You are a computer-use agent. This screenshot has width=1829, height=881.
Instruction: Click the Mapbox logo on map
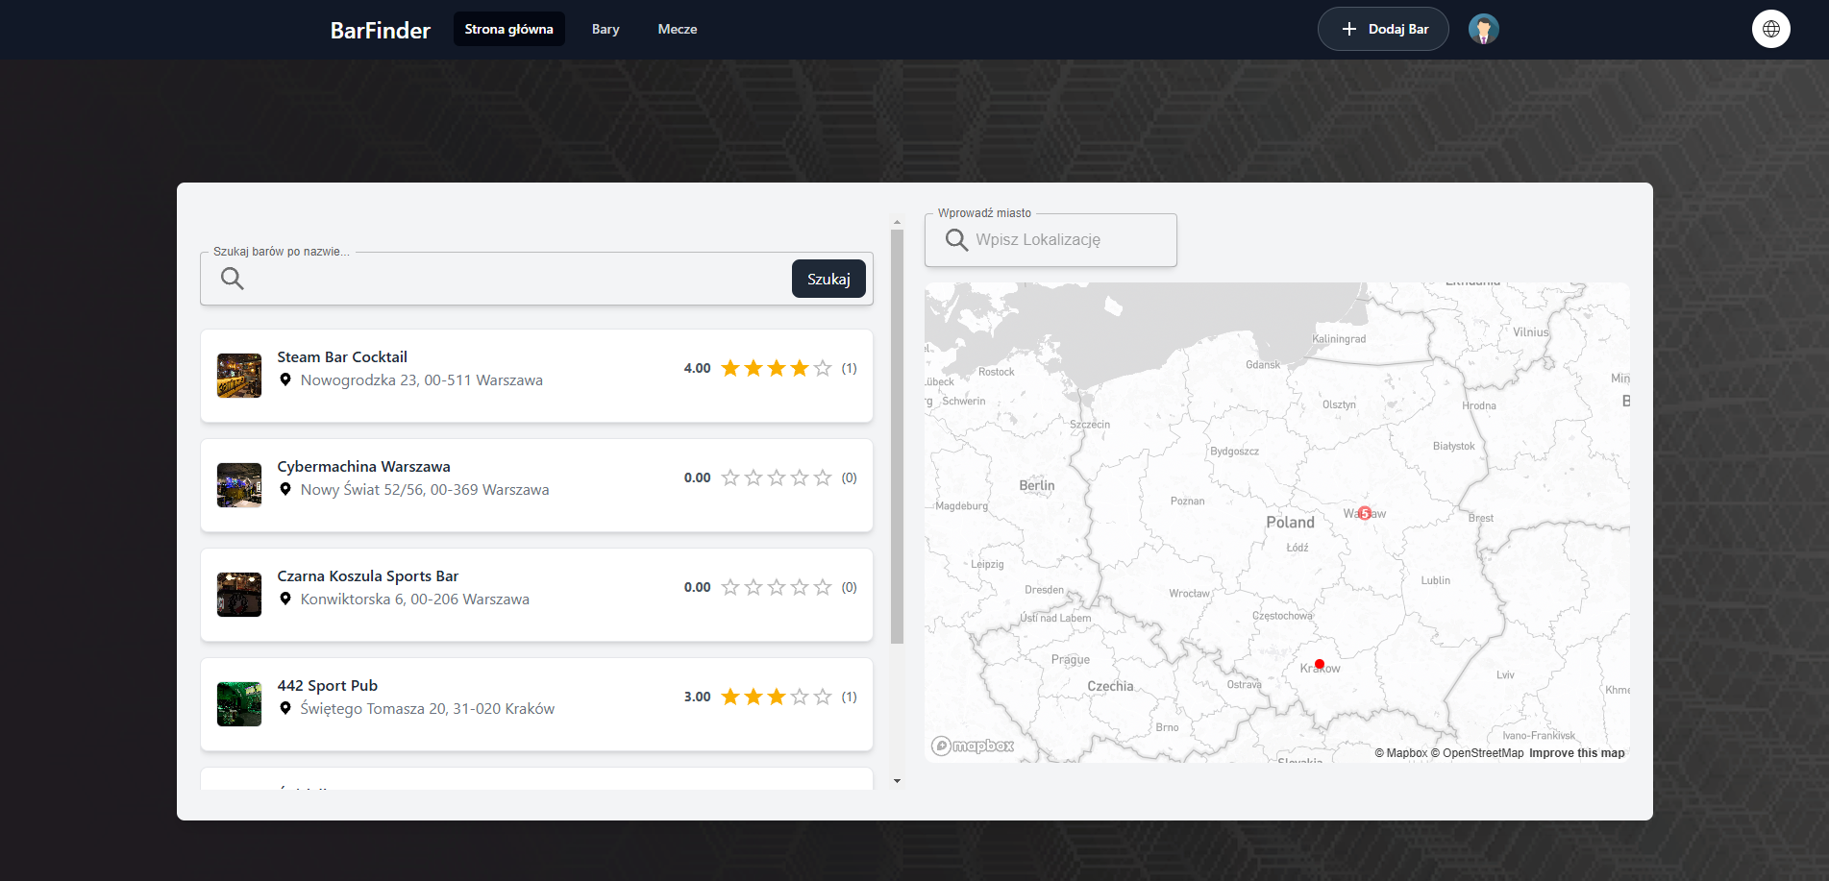tap(973, 746)
